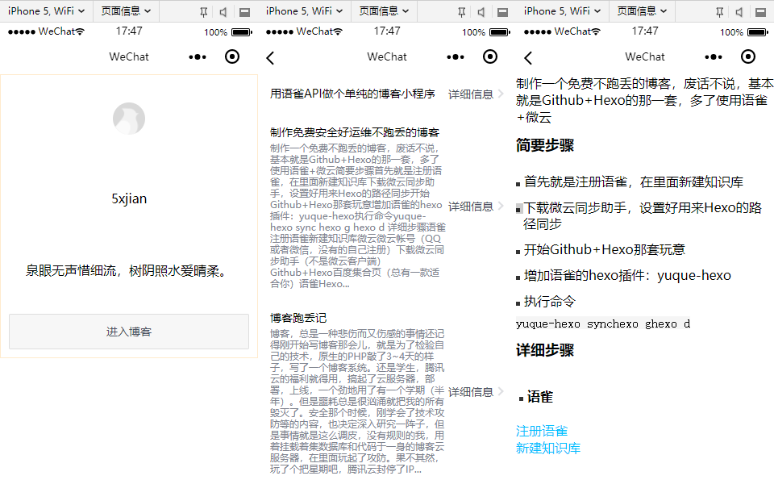Mute sound in third simulator panel
This screenshot has width=774, height=480.
(x=740, y=12)
